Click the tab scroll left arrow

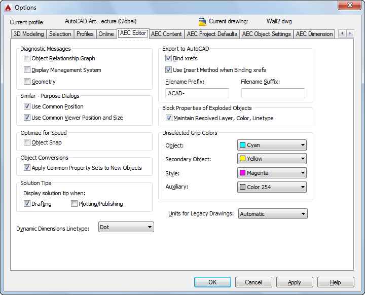[x=342, y=33]
